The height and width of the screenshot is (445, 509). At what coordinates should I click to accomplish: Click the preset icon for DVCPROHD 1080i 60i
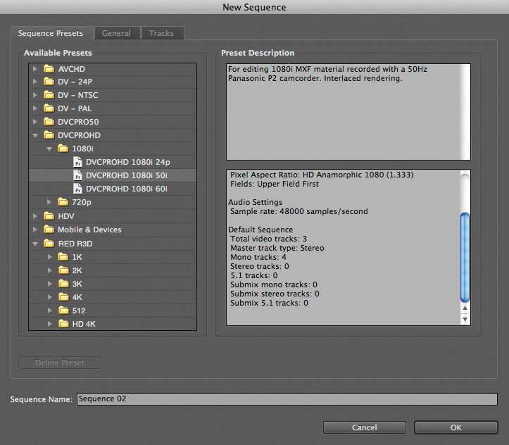(77, 189)
